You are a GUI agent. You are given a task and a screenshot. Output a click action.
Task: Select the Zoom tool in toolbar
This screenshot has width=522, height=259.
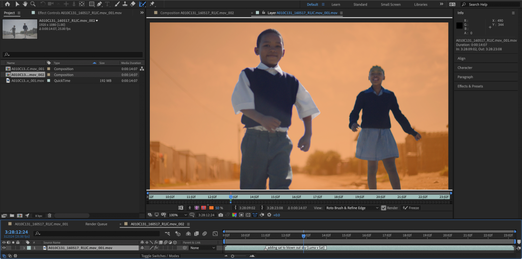tap(33, 4)
